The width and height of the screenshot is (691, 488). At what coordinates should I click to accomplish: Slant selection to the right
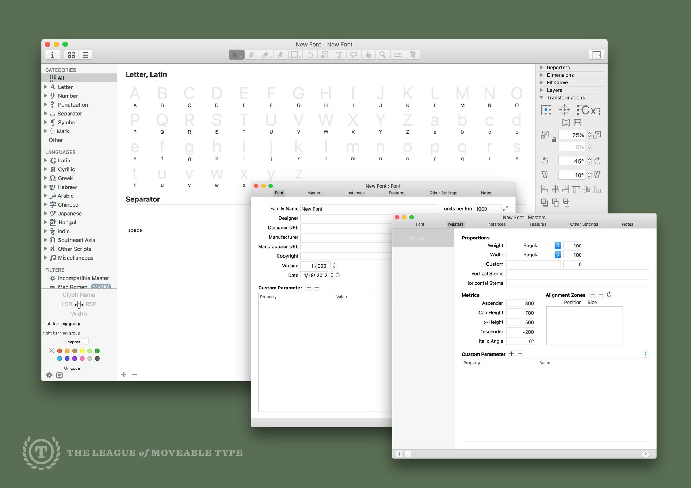[x=598, y=175]
